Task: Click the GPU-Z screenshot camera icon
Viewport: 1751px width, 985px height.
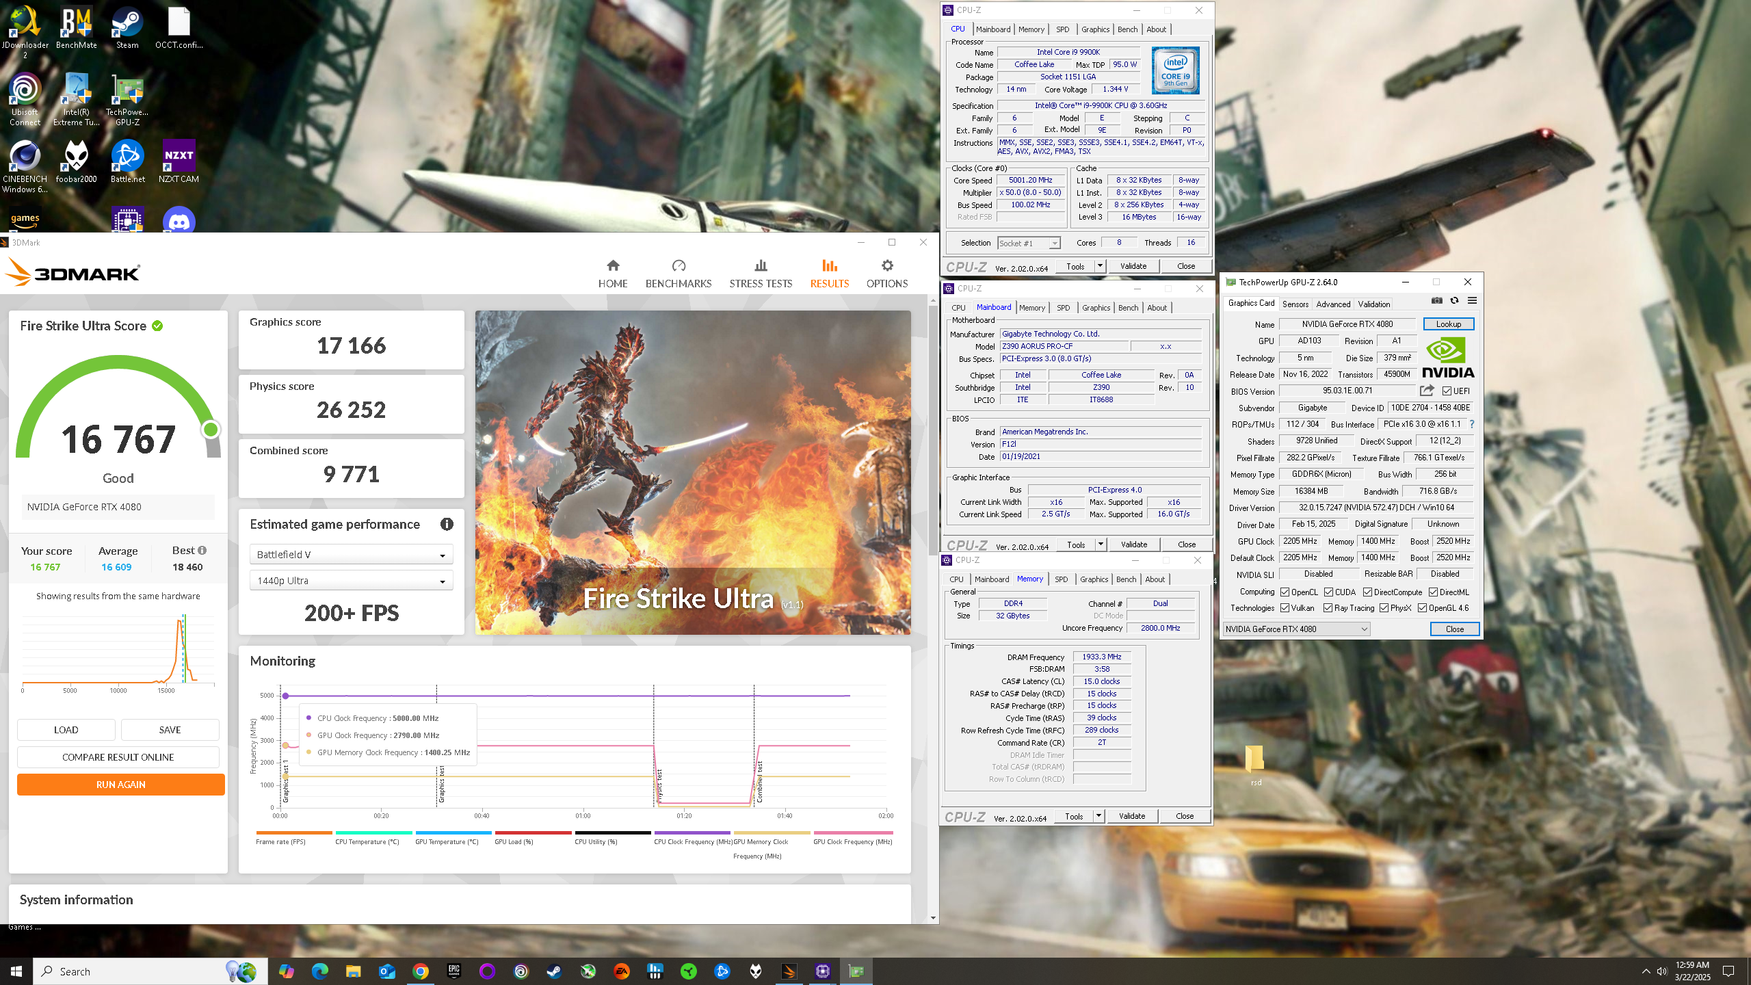Action: 1437,300
